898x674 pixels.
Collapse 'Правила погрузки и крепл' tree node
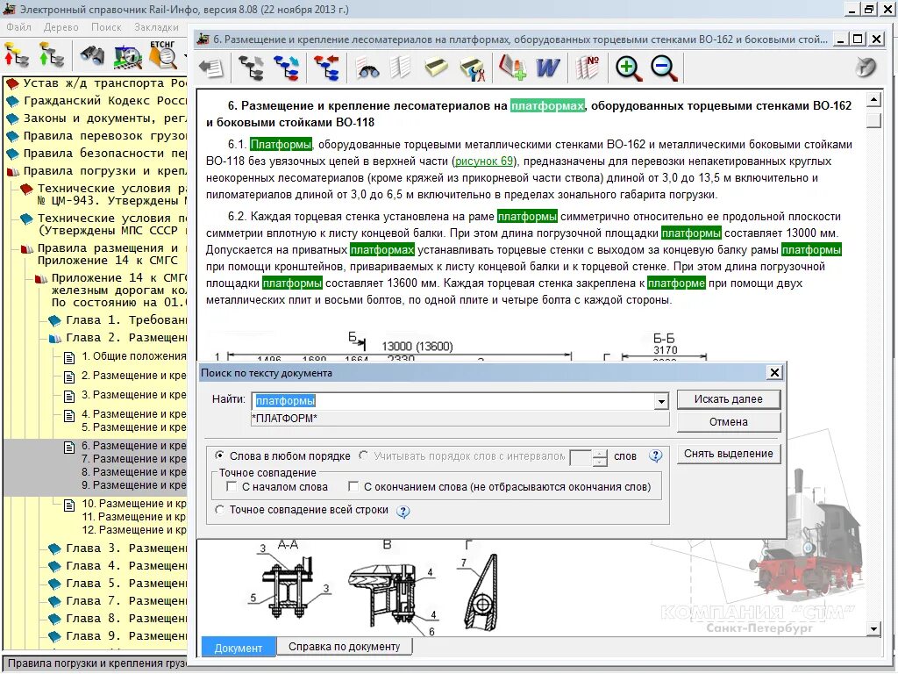[12, 171]
